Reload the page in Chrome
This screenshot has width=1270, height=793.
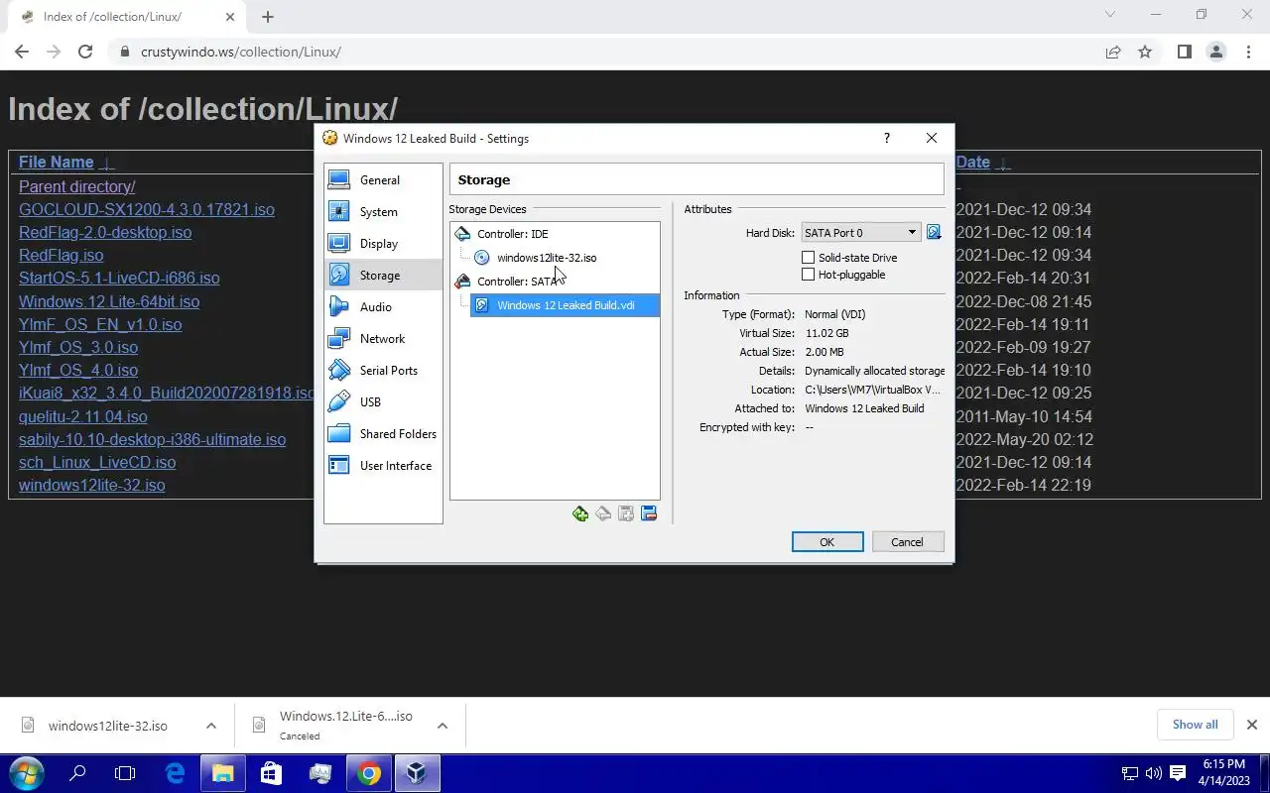click(x=85, y=52)
